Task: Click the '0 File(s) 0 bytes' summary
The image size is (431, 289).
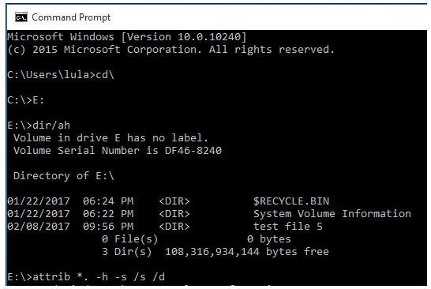Action: click(x=196, y=239)
